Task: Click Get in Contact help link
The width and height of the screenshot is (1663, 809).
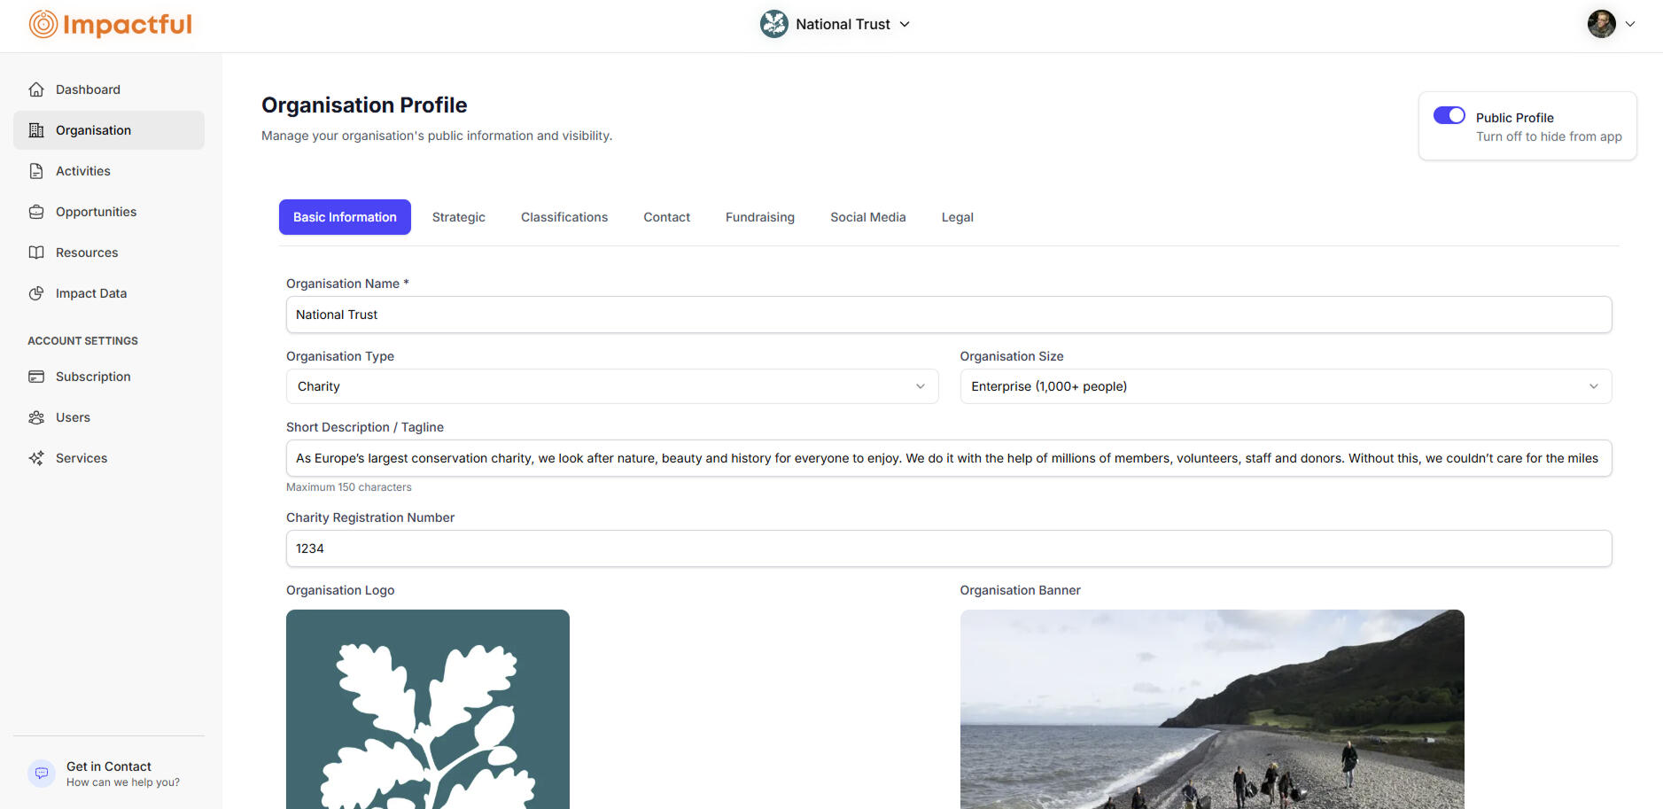Action: (x=109, y=766)
